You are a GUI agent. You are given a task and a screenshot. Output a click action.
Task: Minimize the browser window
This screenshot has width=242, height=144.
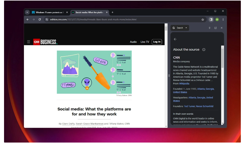pos(208,11)
